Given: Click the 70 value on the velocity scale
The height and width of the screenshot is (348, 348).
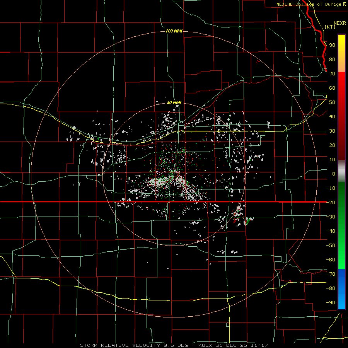Looking at the screenshot, I should coord(332,74).
